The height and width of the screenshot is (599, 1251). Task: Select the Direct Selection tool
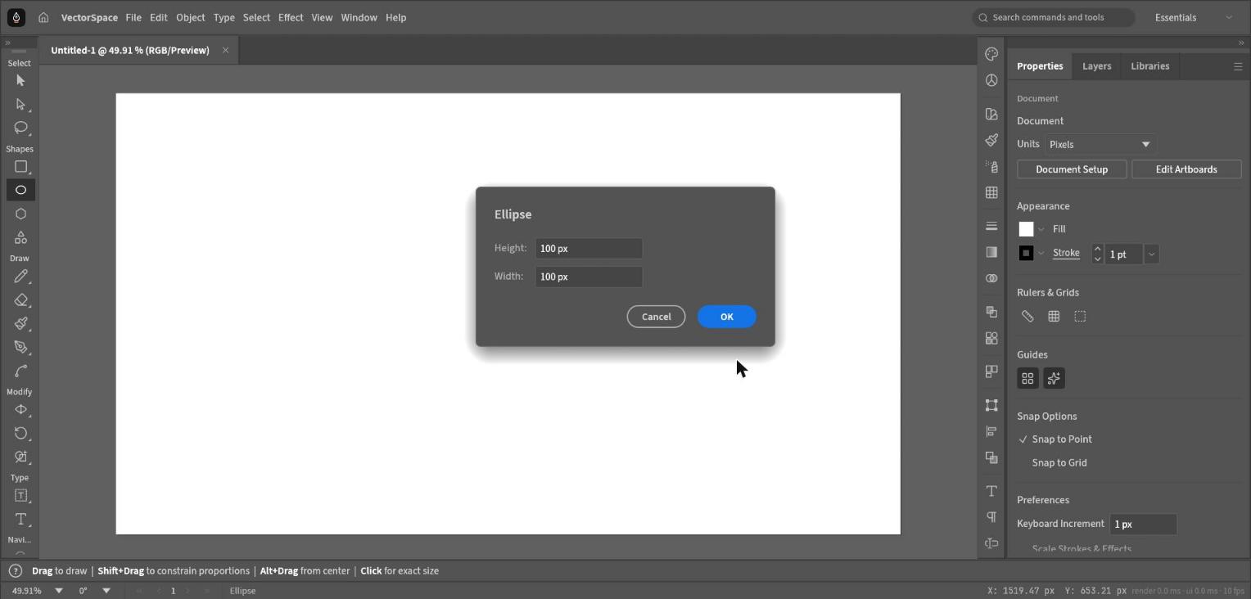20,104
